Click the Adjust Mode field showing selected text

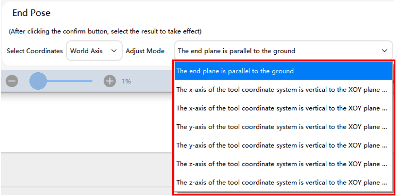[x=283, y=51]
